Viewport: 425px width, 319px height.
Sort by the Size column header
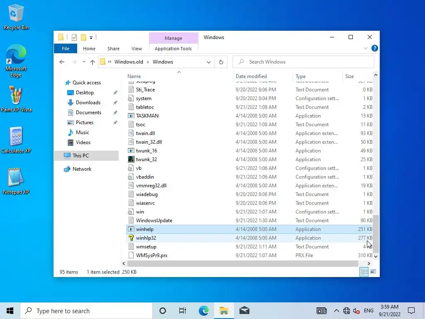click(x=358, y=76)
